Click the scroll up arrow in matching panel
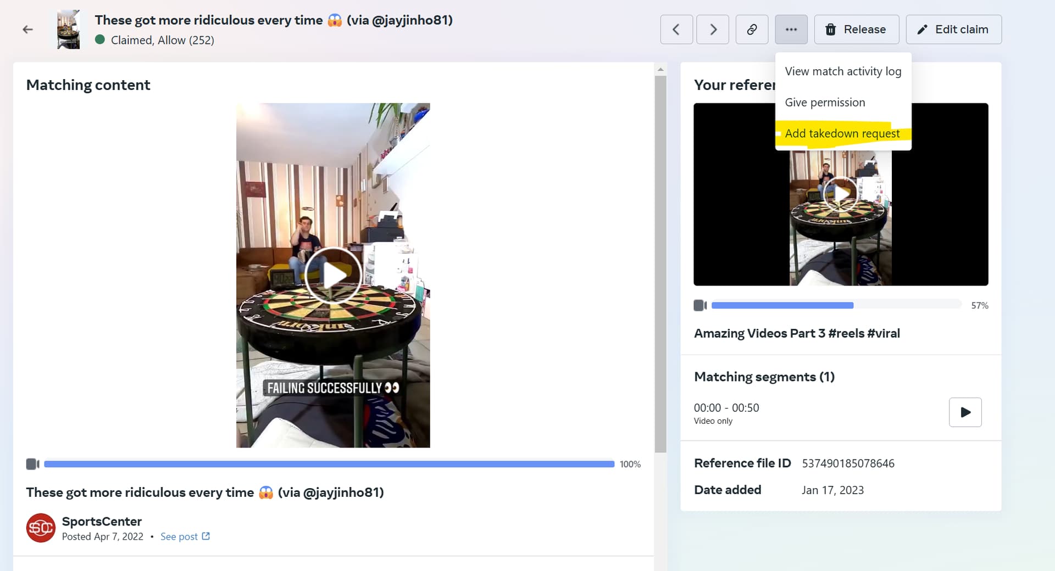This screenshot has width=1055, height=571. (660, 69)
